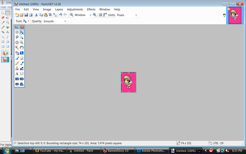
Task: Click the character image on the canvas
Action: pyautogui.click(x=128, y=82)
